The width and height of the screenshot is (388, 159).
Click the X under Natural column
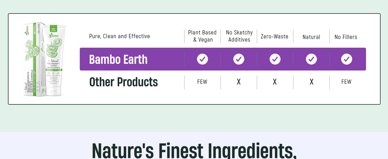coord(312,82)
